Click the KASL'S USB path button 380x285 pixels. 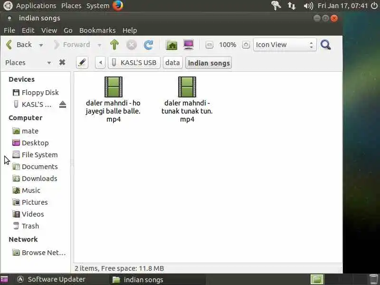tap(134, 63)
